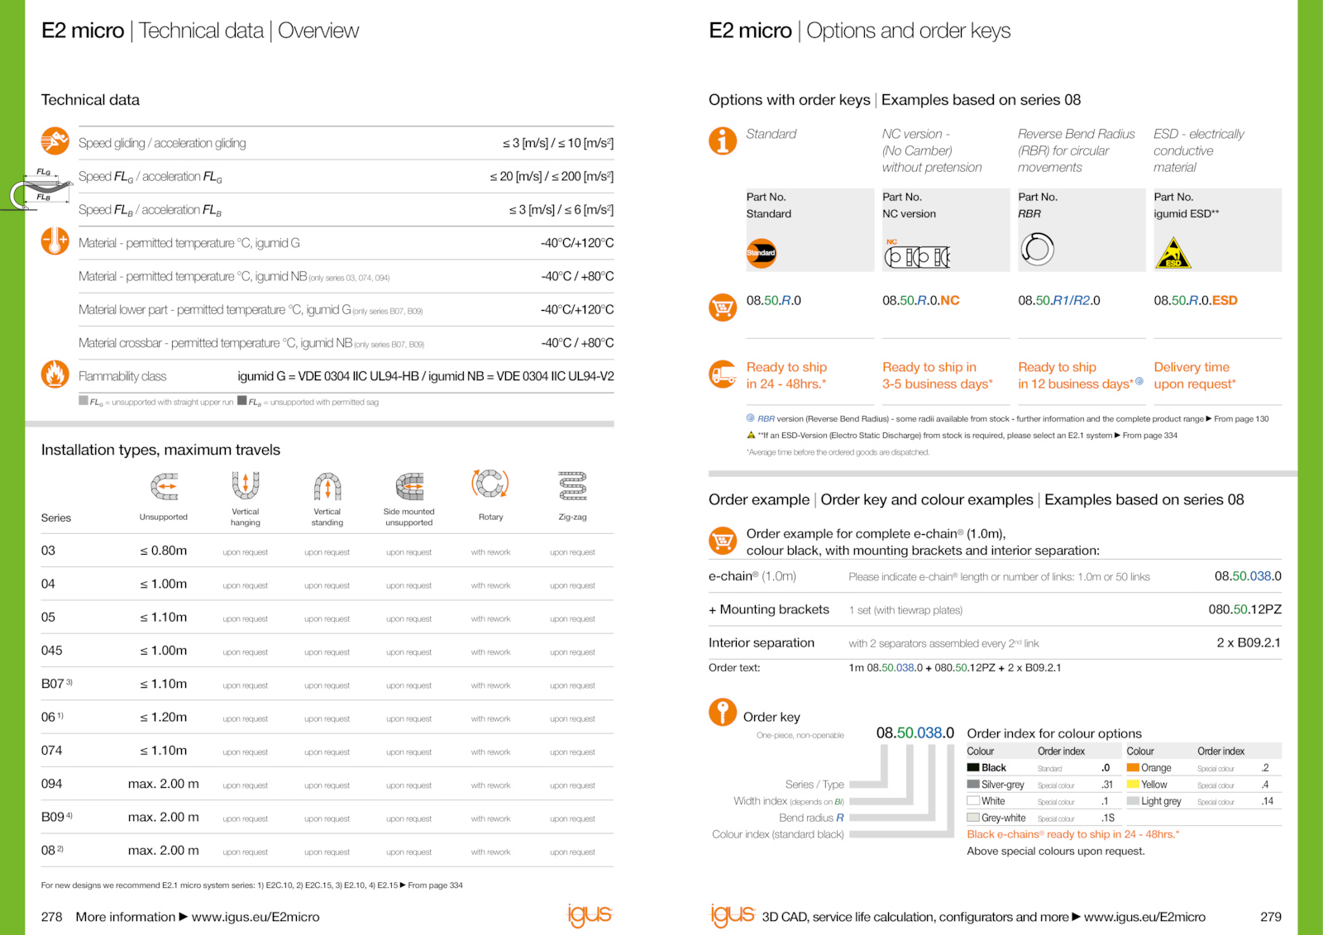
Task: Click the 'From page 130' reference
Action: (1241, 419)
